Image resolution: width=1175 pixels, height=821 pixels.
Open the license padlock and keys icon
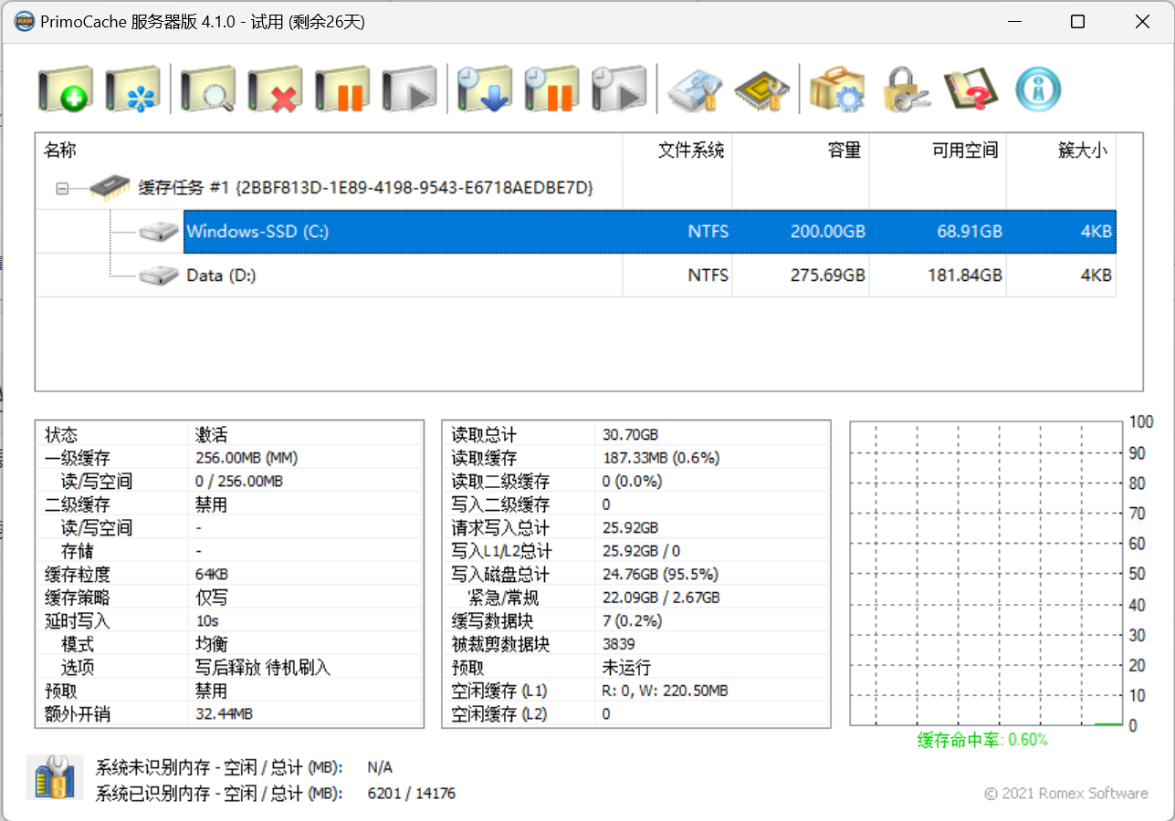[x=905, y=89]
